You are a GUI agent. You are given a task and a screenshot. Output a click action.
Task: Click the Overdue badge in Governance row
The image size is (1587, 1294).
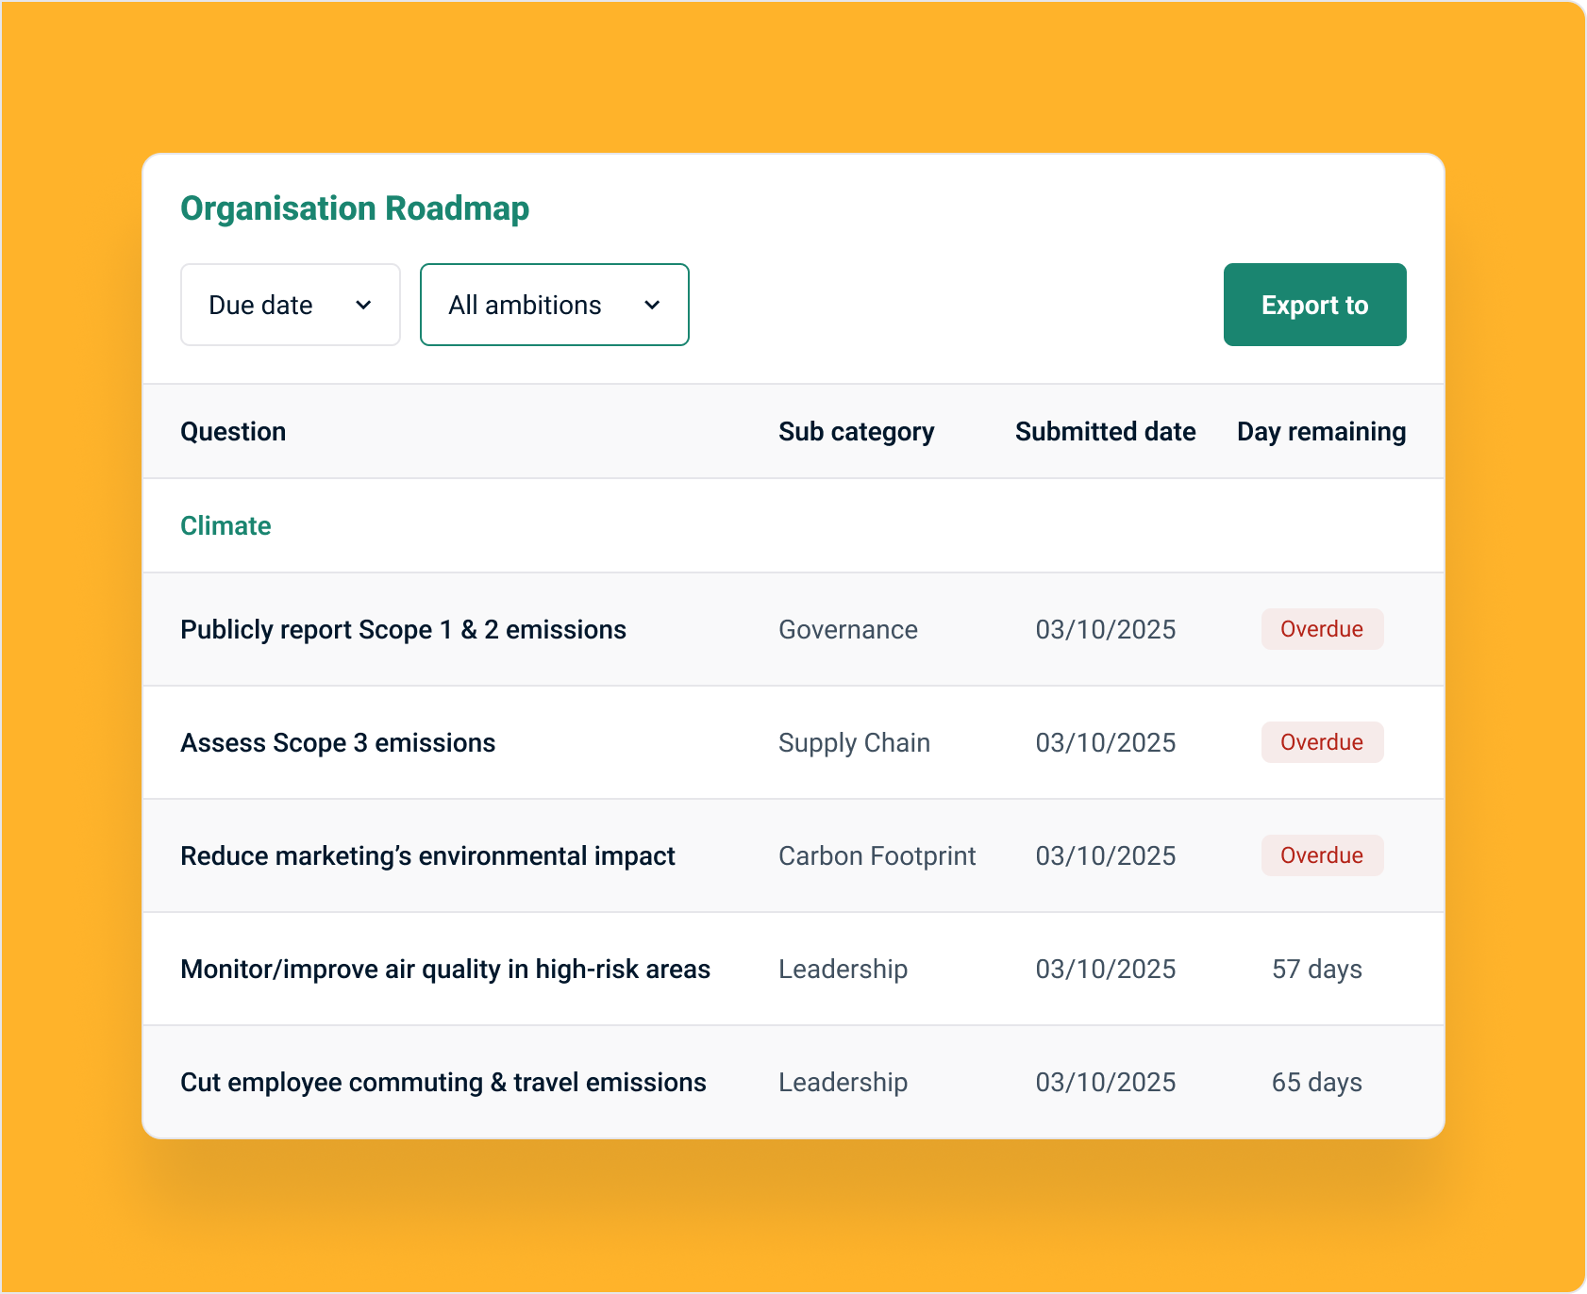pyautogui.click(x=1322, y=629)
